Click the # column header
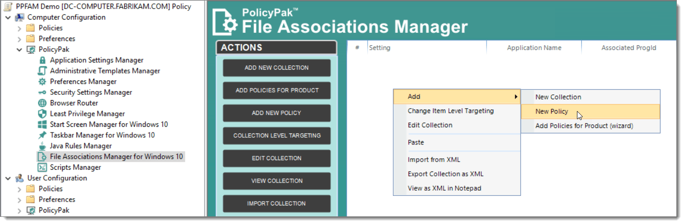 coord(357,48)
